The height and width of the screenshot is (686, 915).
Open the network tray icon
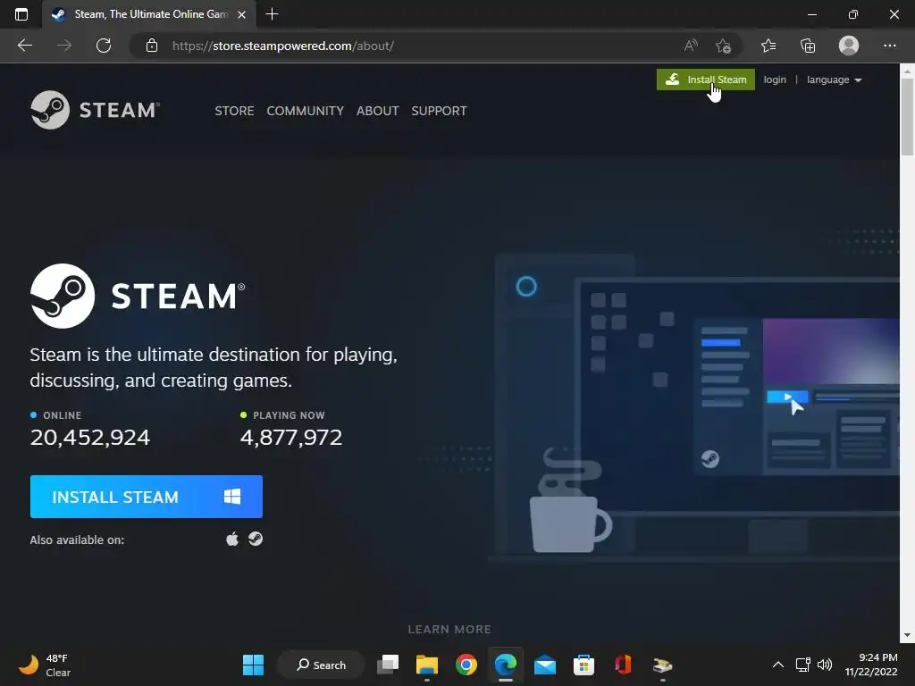point(803,665)
